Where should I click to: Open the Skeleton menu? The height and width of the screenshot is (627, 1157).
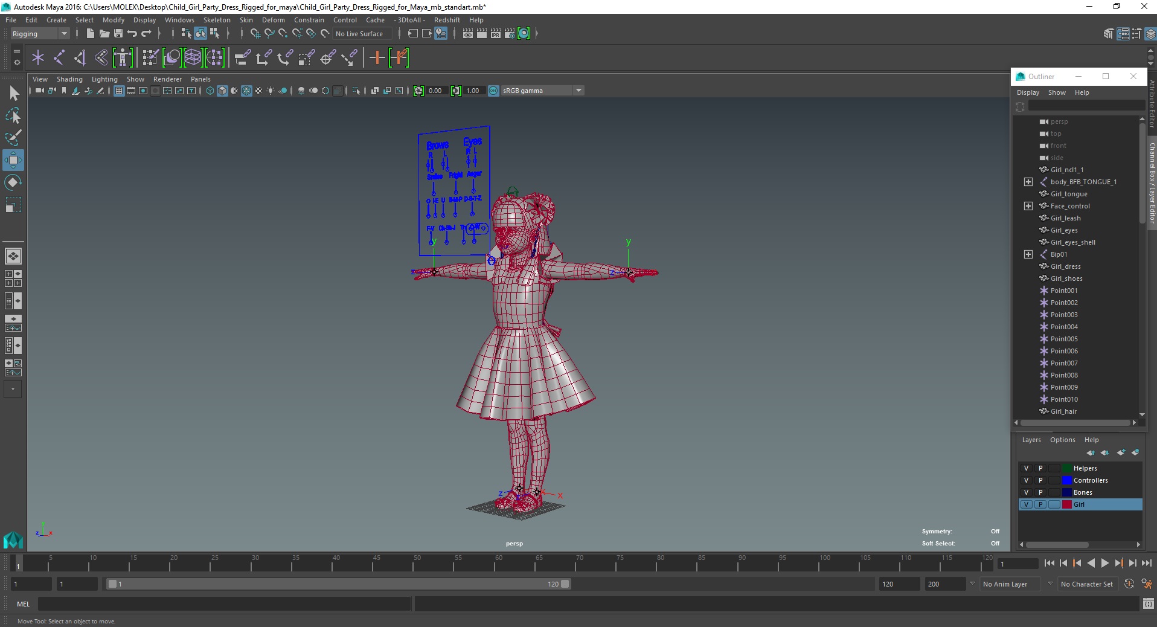tap(217, 20)
